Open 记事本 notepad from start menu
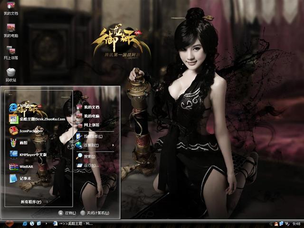304x228 pixels. [20, 179]
